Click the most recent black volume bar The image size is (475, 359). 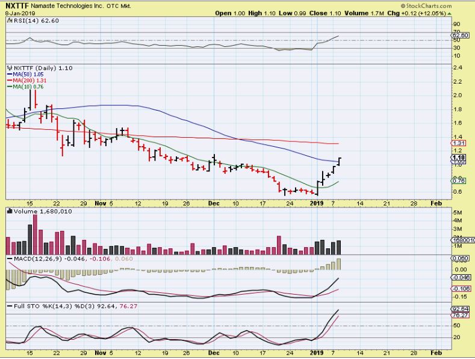pos(339,248)
